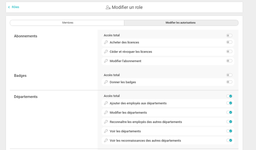This screenshot has height=150, width=256.
Task: Click the key icon next to Céder et révoquer les licences
Action: [x=106, y=52]
